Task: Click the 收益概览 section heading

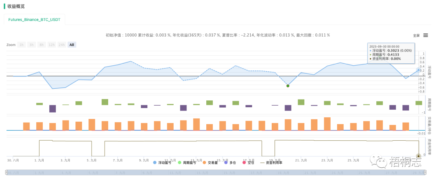Action: click(16, 6)
